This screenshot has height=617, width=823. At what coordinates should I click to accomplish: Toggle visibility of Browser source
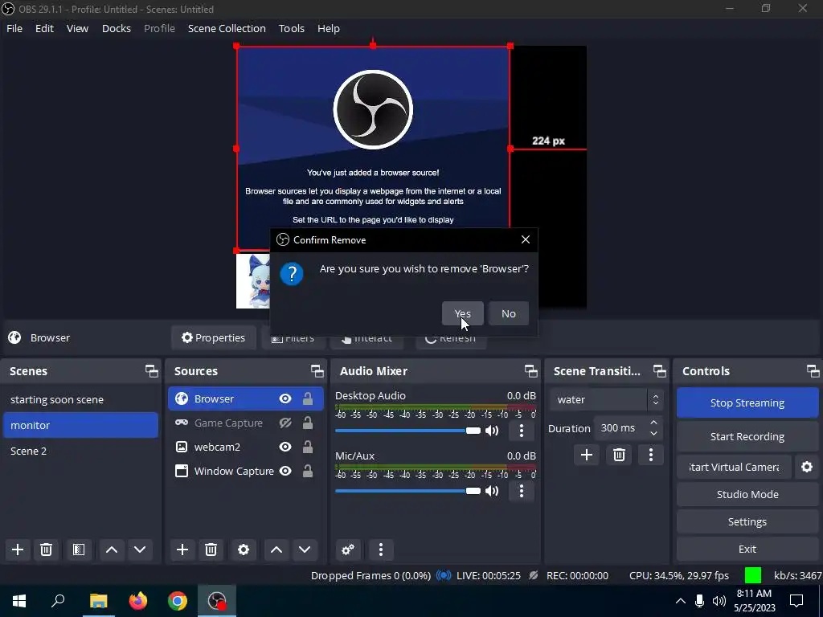(x=285, y=398)
